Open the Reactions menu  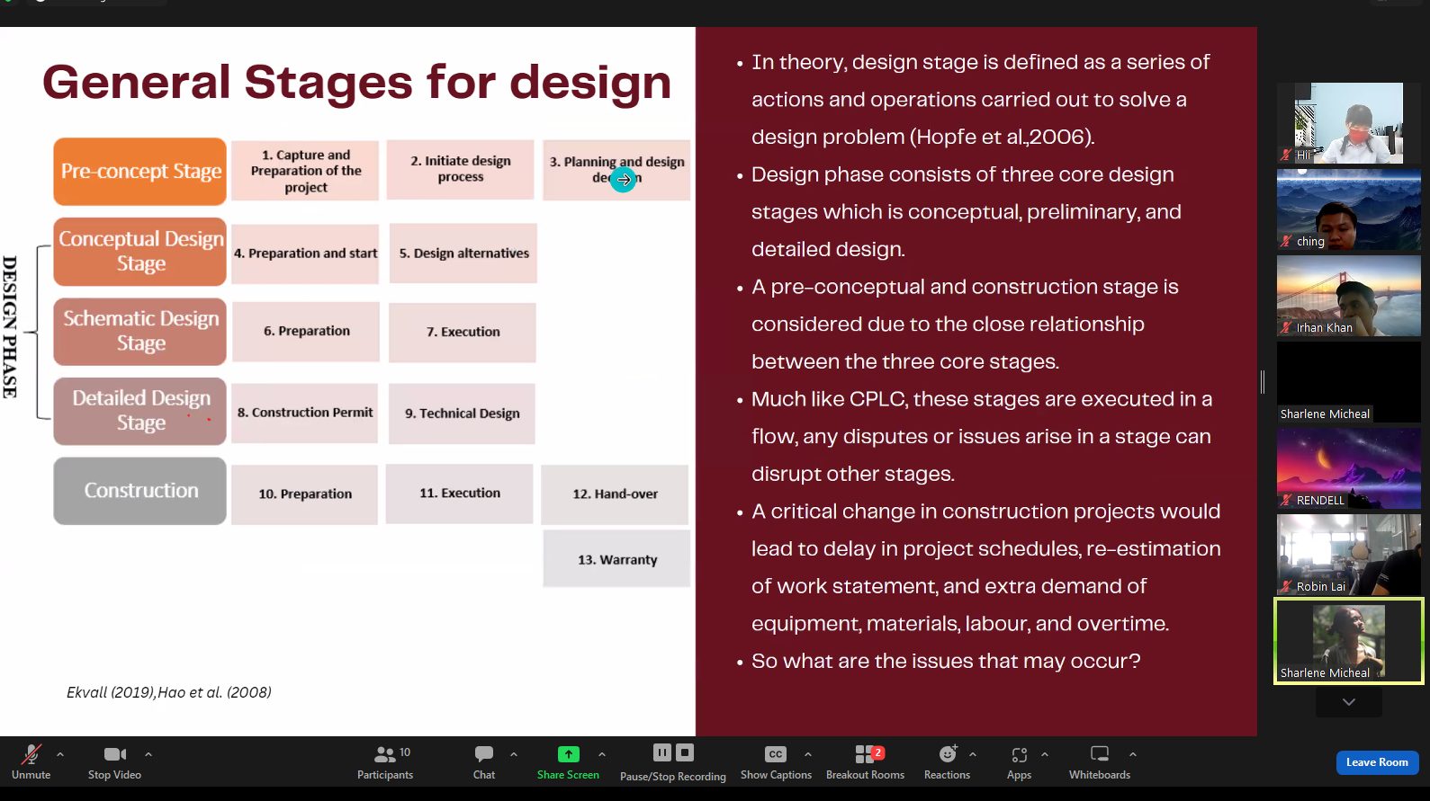pos(948,761)
